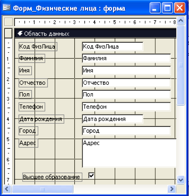Select the Адрес label
This screenshot has height=196, width=189.
coord(28,143)
